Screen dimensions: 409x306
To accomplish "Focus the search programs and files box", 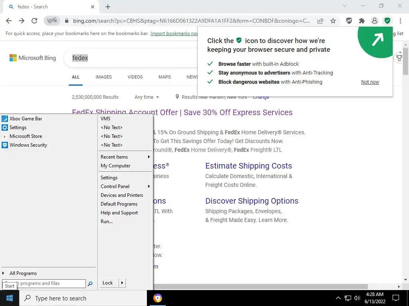I will pyautogui.click(x=44, y=283).
